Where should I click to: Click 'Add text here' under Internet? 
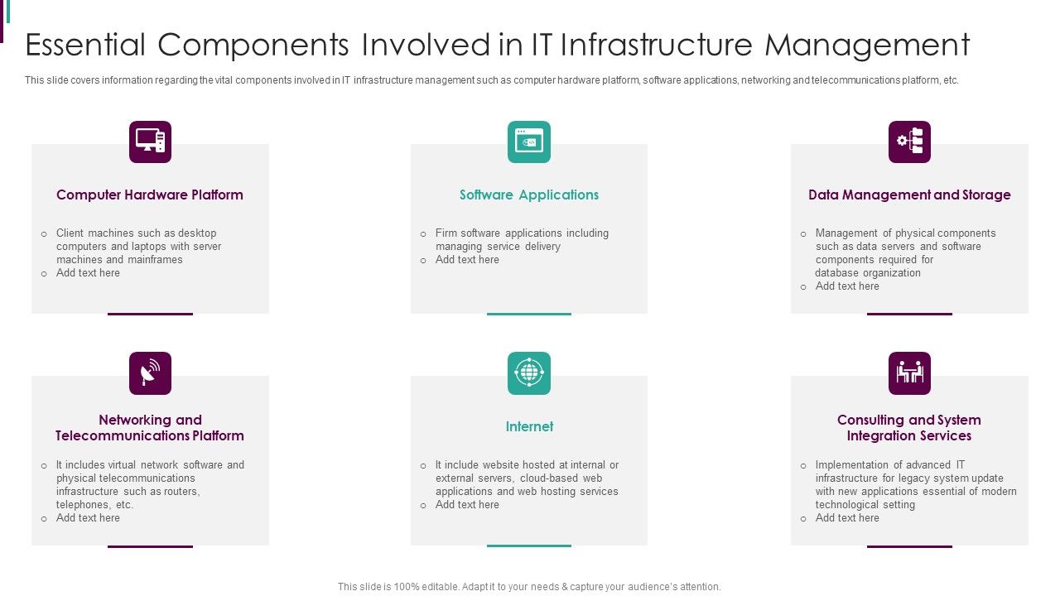[x=467, y=505]
